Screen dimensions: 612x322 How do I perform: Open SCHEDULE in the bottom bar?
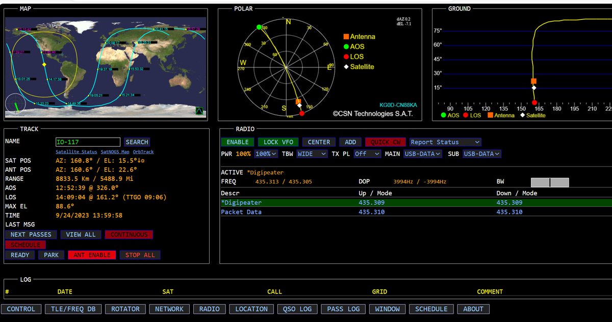pos(431,309)
